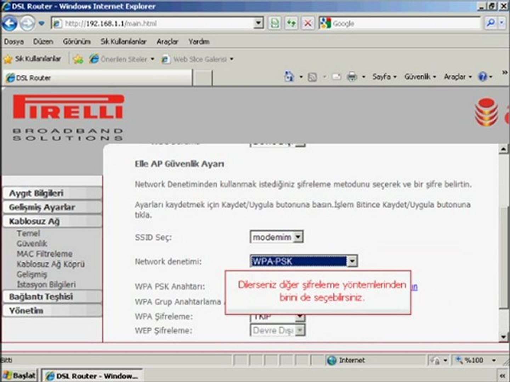
Task: Open Önerilen Siteler link
Action: pyautogui.click(x=122, y=59)
